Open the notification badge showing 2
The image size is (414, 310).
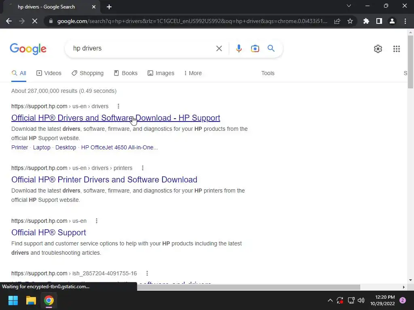pyautogui.click(x=403, y=300)
